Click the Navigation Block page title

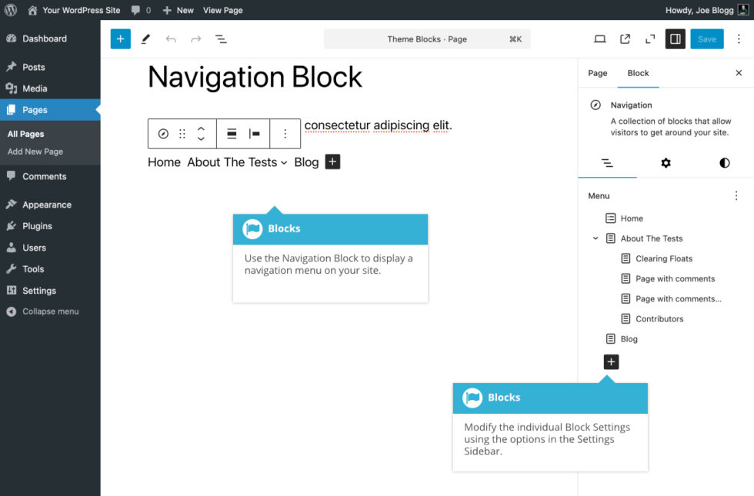point(255,77)
